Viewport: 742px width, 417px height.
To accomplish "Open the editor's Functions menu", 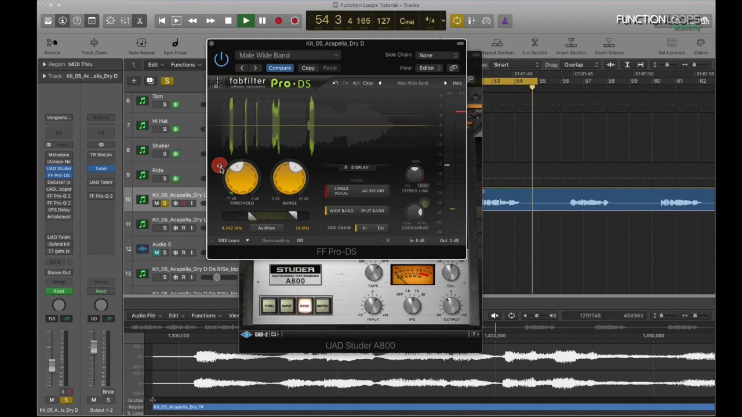I will [206, 316].
